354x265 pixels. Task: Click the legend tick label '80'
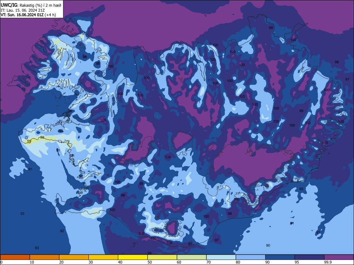click(238, 262)
